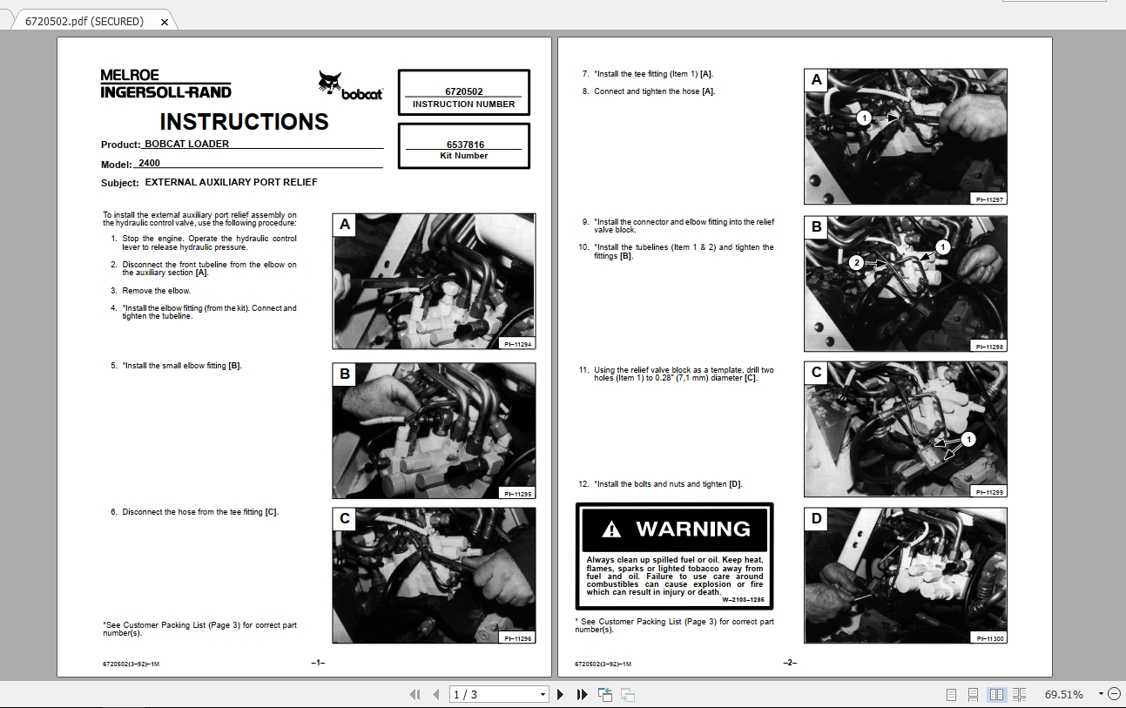Navigate to the previous page

[435, 694]
